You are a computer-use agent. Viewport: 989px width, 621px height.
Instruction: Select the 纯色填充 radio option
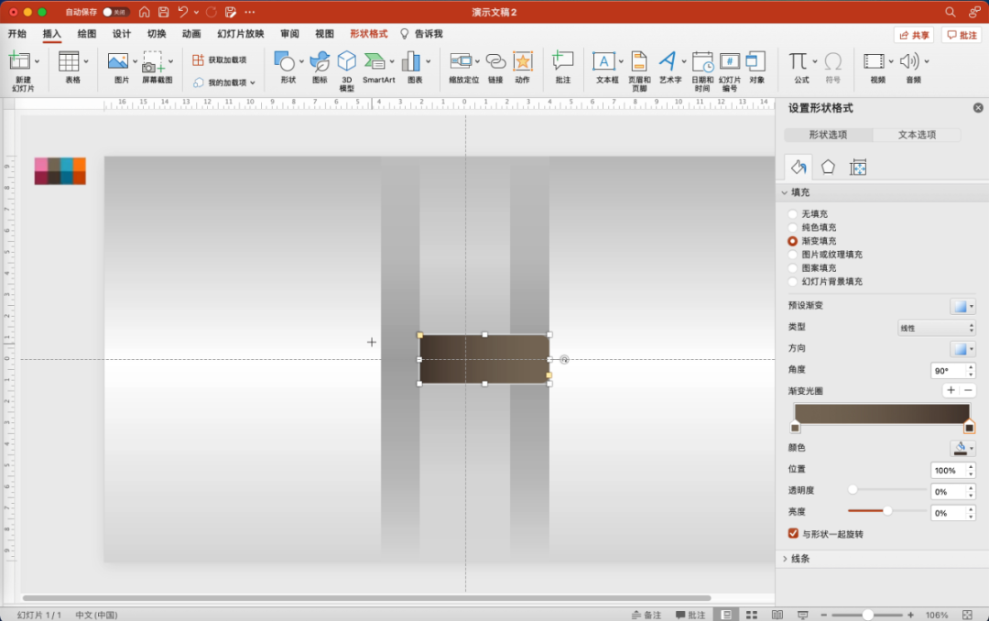point(793,227)
